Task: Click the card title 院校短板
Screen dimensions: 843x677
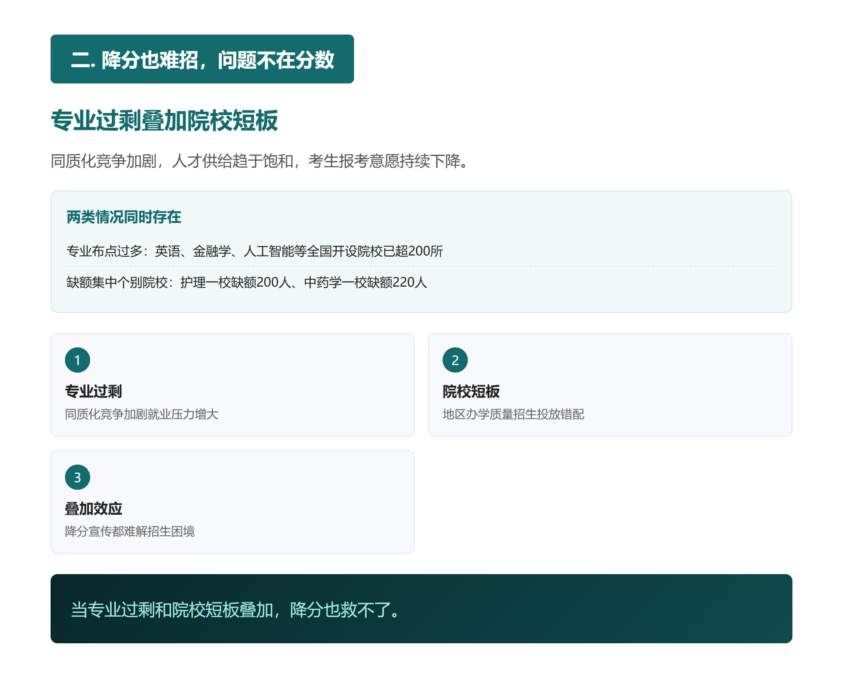Action: click(471, 392)
